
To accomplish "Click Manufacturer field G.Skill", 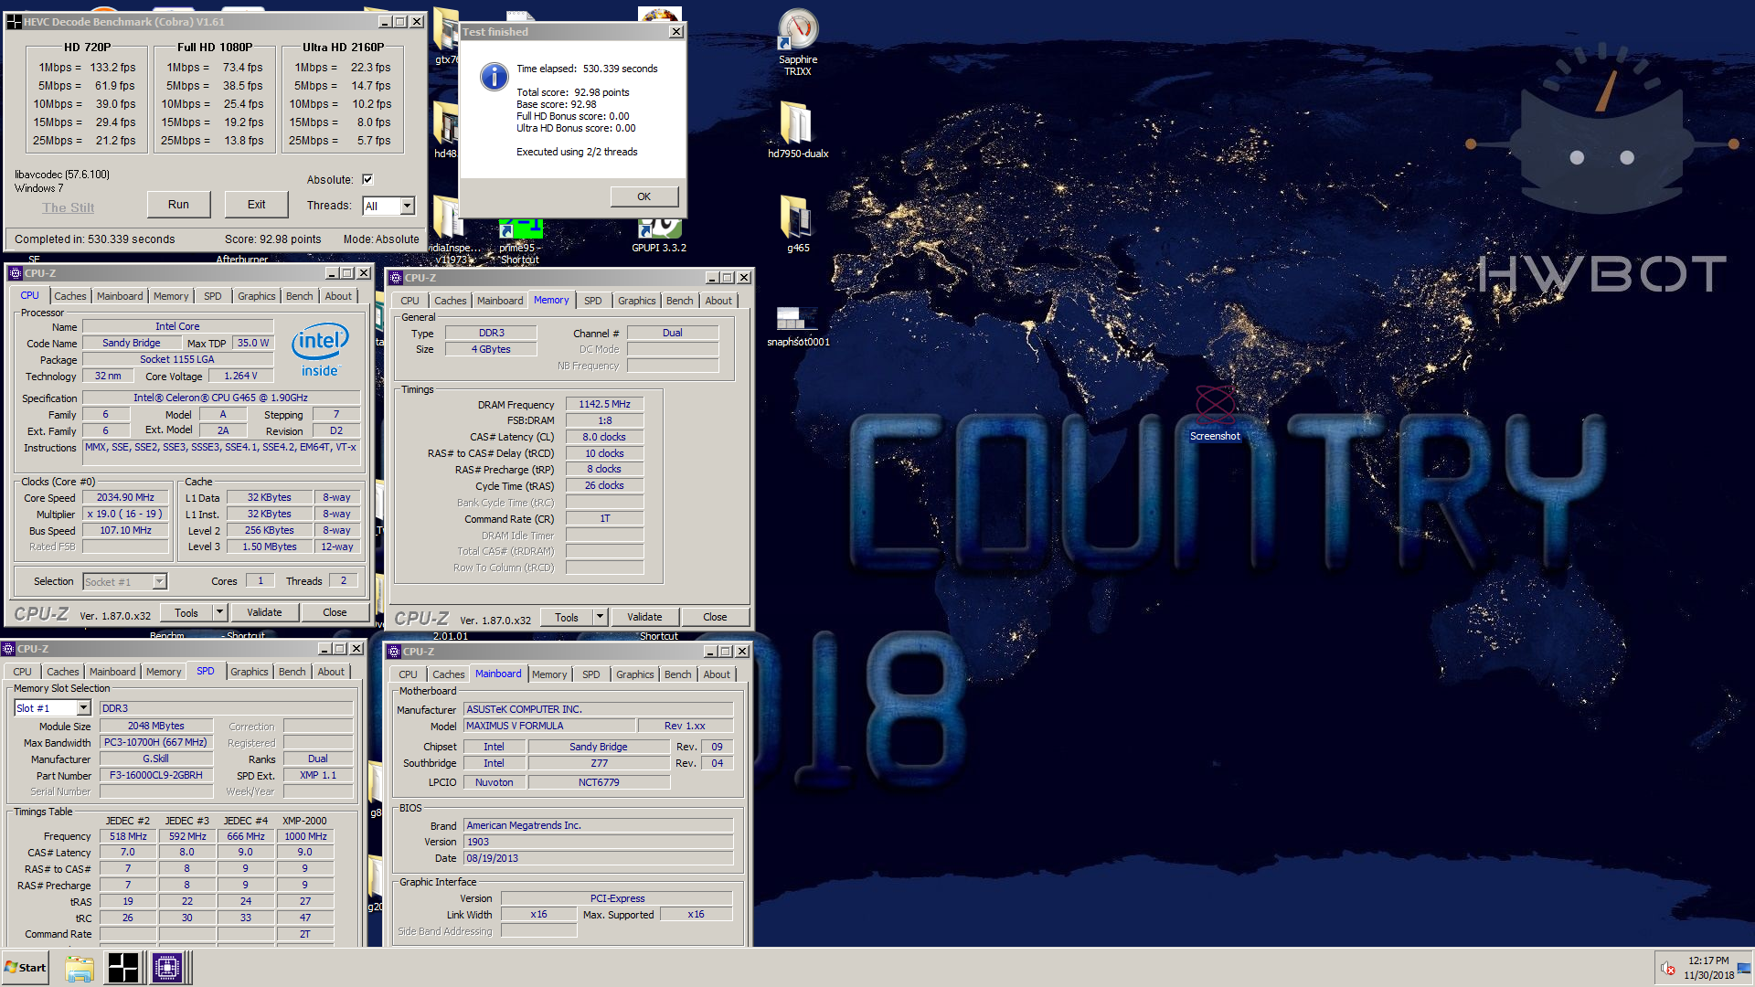I will [x=156, y=759].
